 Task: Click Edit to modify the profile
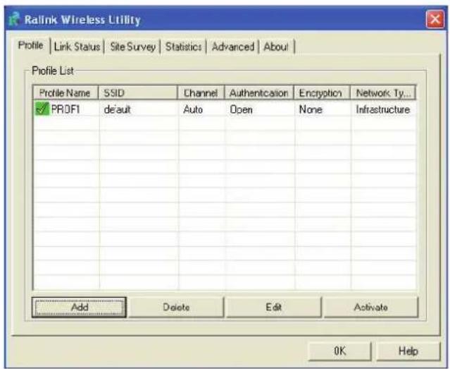pyautogui.click(x=274, y=308)
